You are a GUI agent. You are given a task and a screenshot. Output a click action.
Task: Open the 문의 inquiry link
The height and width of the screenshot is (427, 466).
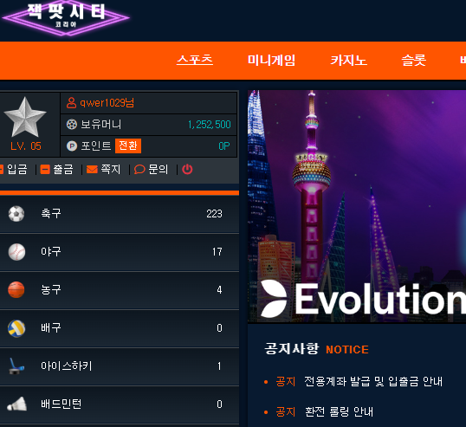151,170
